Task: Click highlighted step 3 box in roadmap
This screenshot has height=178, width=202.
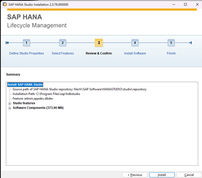Action: (x=99, y=43)
